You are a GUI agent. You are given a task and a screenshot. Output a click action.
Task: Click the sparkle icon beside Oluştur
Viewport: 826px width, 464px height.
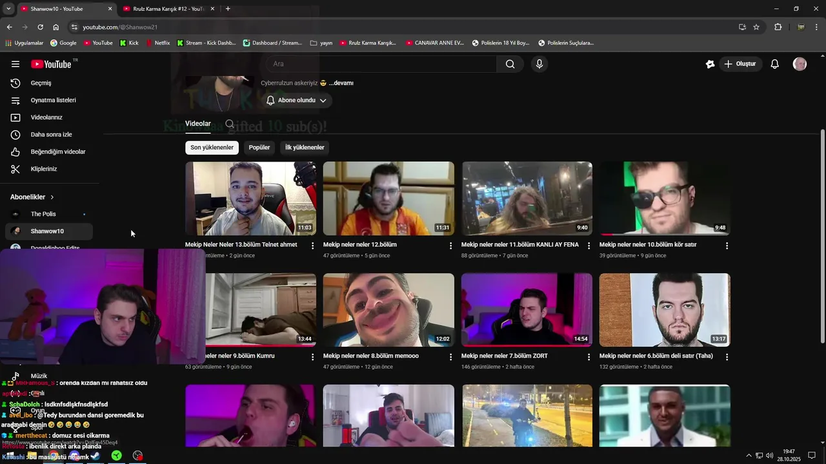(710, 64)
